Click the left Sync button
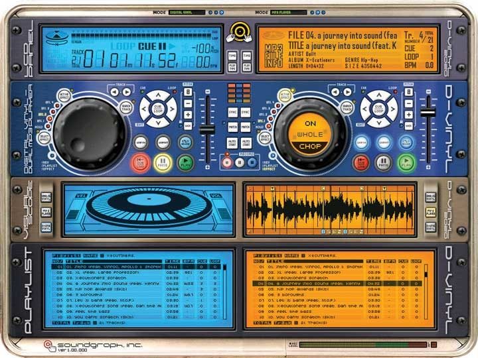The image size is (478, 358). pyautogui.click(x=233, y=112)
